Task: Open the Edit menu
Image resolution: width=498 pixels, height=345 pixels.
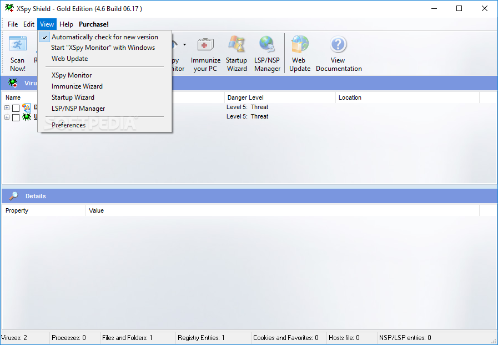Action: tap(28, 24)
